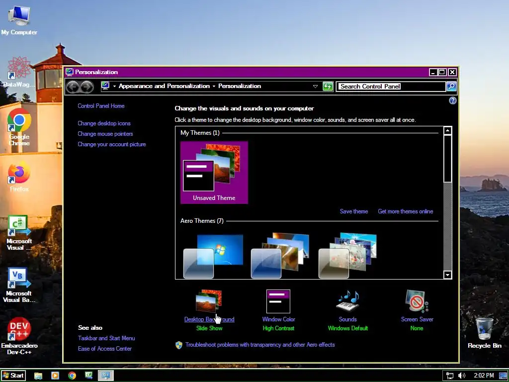
Task: Click Troubleshoot problems with transparency link
Action: 260,345
